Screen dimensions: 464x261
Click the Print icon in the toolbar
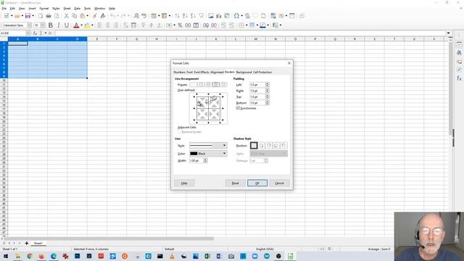49,16
